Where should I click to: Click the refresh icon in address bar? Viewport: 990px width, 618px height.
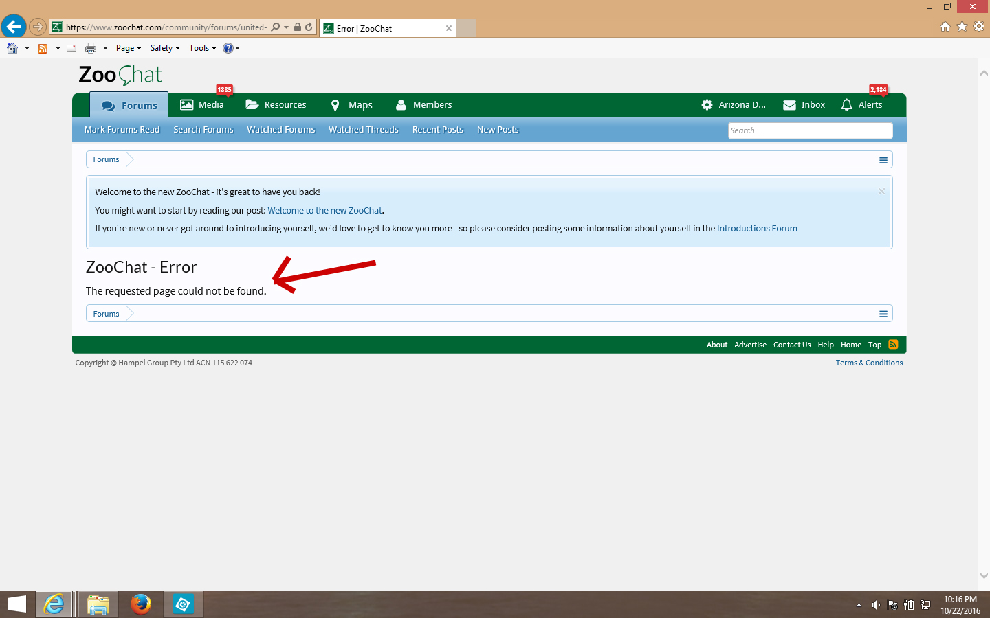click(309, 27)
